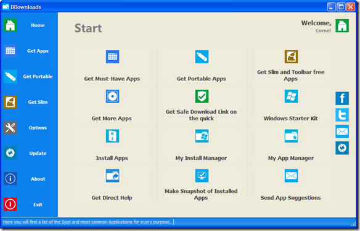Select the Get Slim menu label
The width and height of the screenshot is (360, 231).
[38, 102]
